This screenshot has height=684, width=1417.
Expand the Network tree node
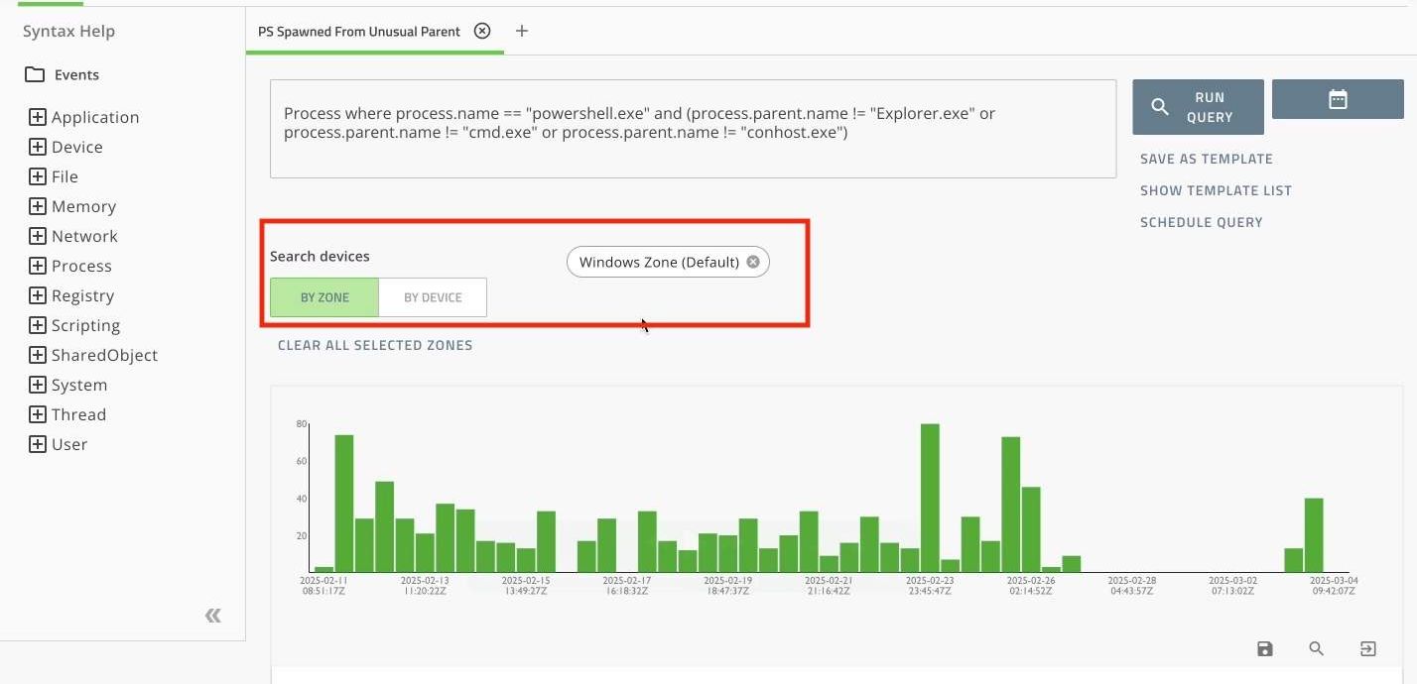(x=38, y=236)
